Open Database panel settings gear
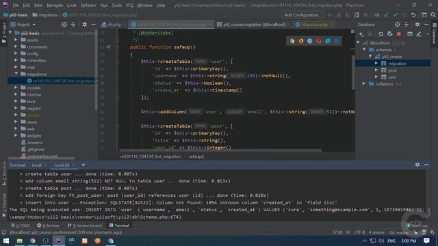 [417, 25]
